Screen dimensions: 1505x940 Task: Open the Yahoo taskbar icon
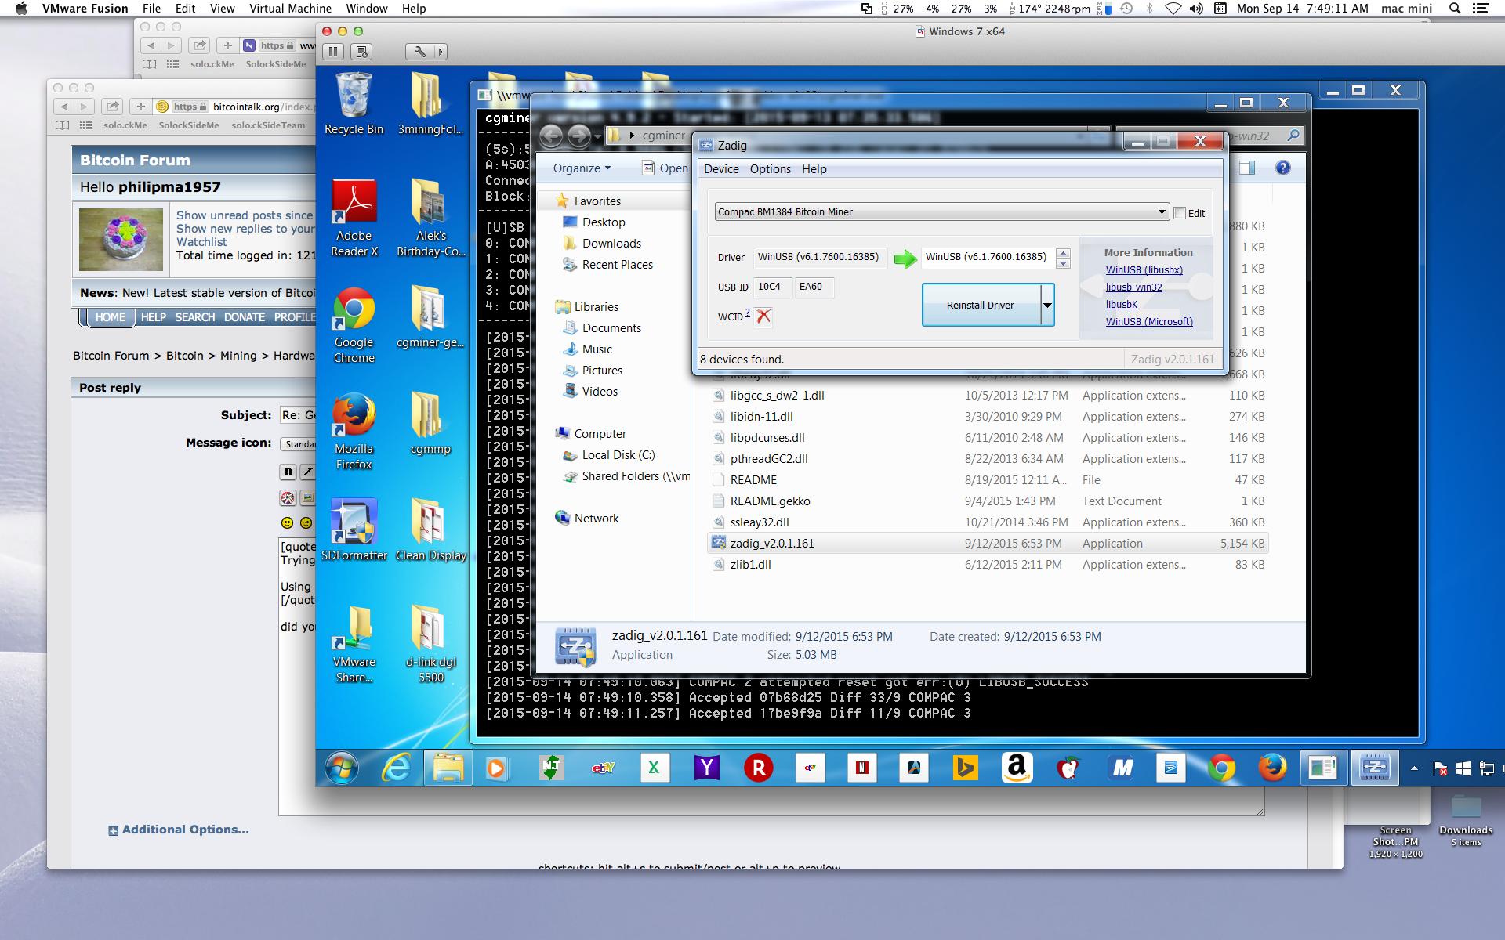pos(707,768)
